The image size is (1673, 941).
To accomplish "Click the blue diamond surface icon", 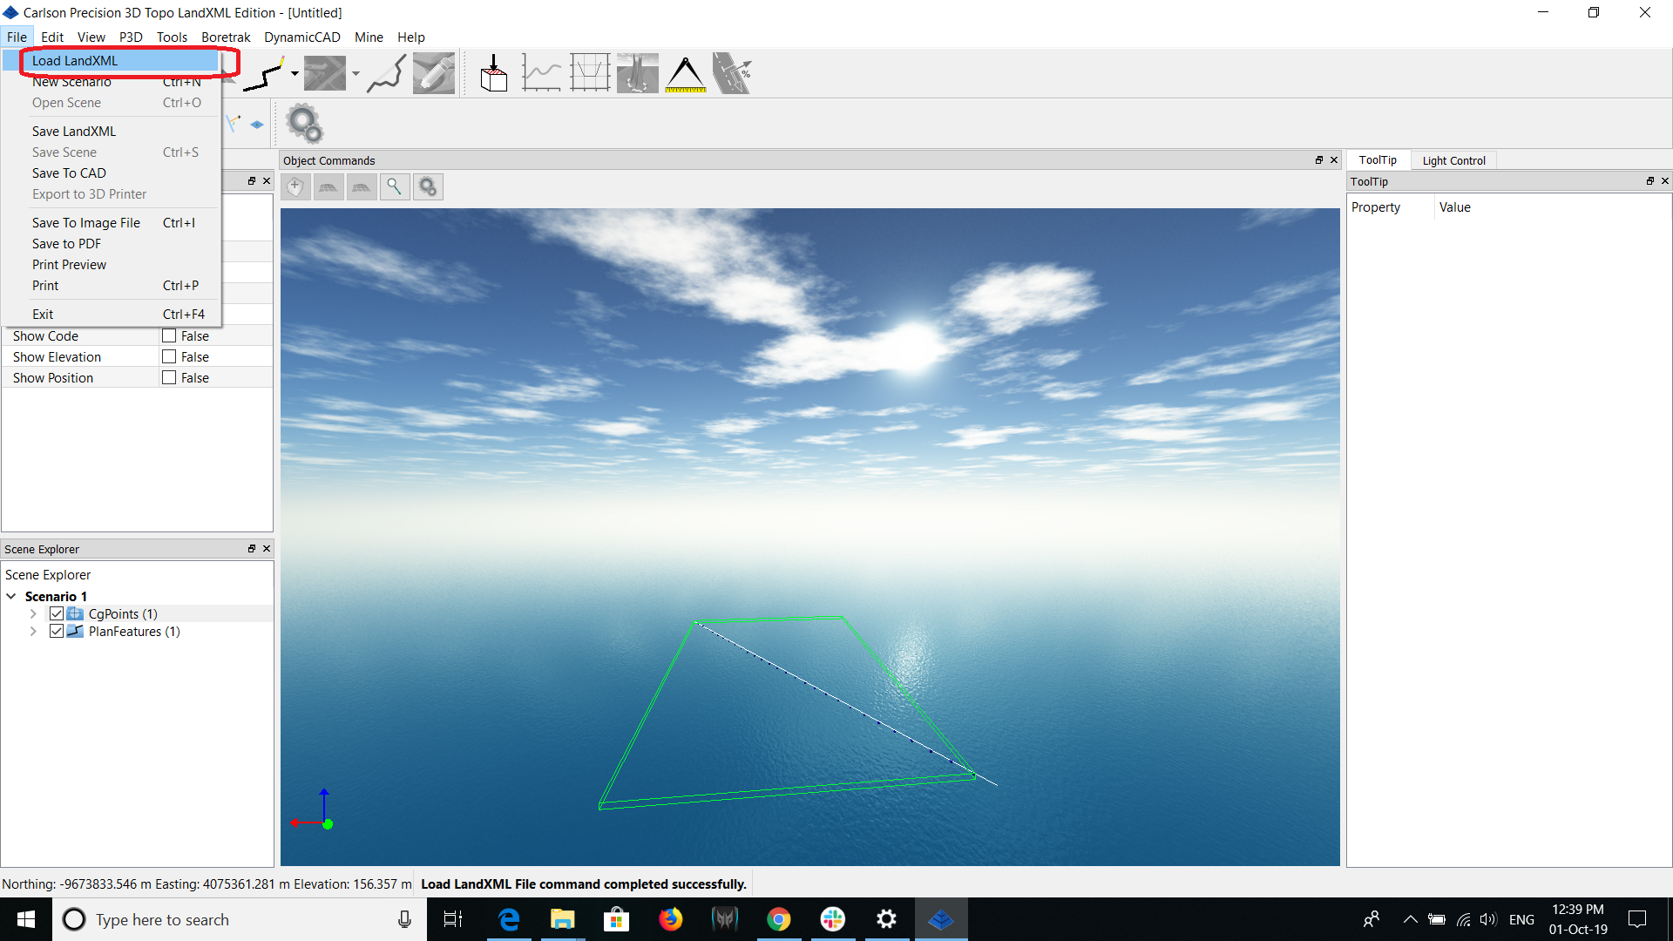I will click(x=257, y=125).
